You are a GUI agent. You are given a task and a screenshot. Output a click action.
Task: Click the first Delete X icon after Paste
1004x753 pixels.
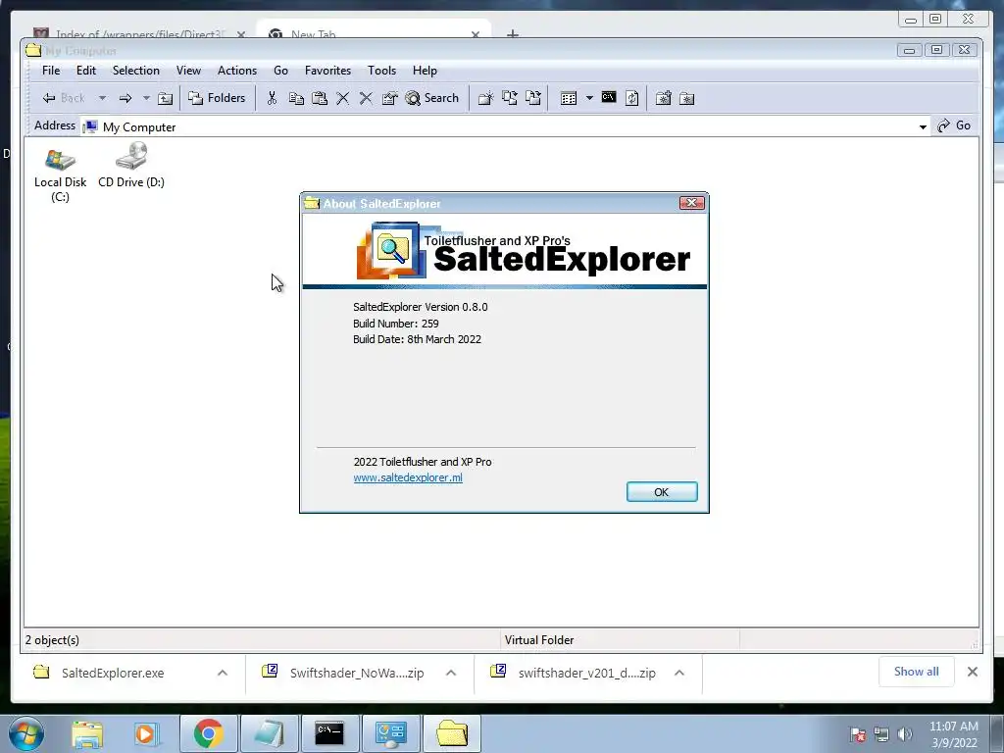tap(342, 98)
